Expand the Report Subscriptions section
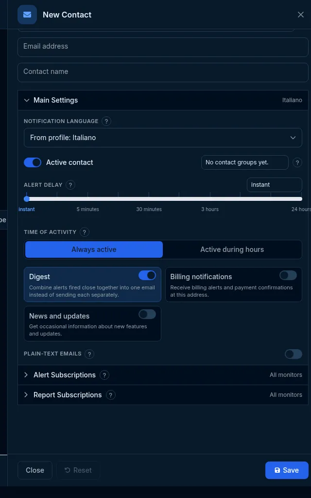The height and width of the screenshot is (498, 311). click(x=163, y=395)
